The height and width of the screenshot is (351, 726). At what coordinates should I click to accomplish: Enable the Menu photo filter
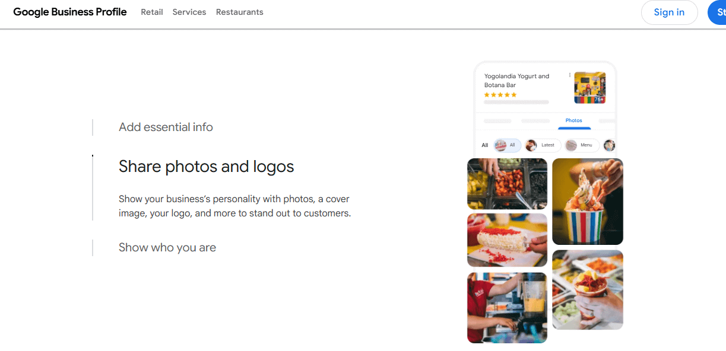tap(584, 145)
